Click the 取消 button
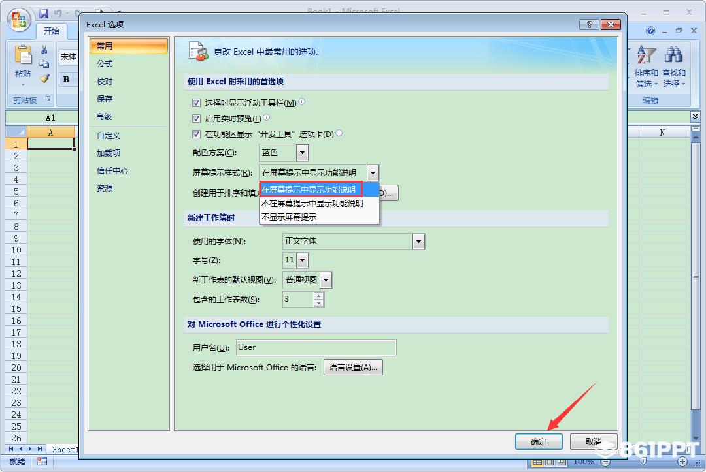 (594, 441)
